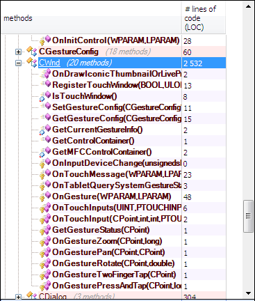Viewport: 255px width, 301px height.
Task: Click the OnGestureZoom method icon
Action: click(x=45, y=241)
